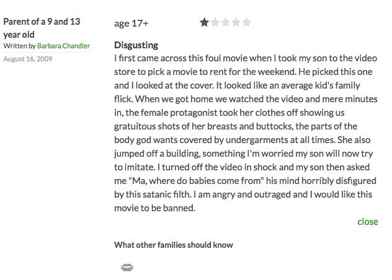Screen dimensions: 392x280
Task: Click the gray lips icon
Action: point(127,268)
